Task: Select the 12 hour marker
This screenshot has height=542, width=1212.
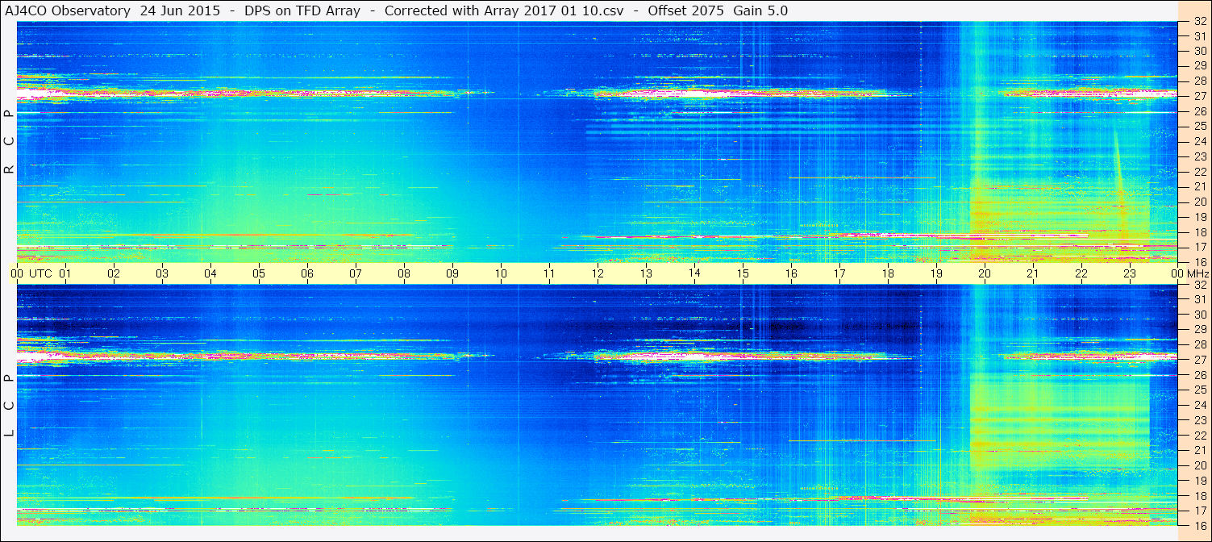Action: (598, 273)
